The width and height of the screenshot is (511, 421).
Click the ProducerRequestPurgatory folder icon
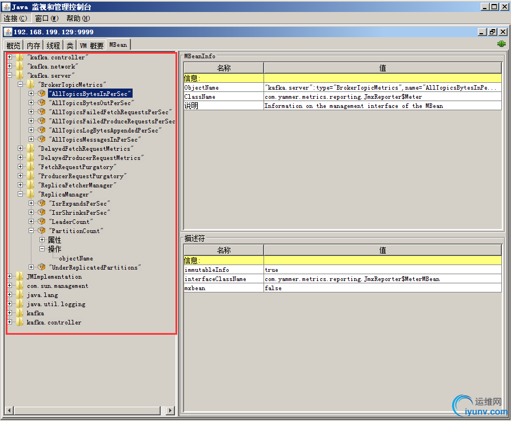tap(31, 175)
